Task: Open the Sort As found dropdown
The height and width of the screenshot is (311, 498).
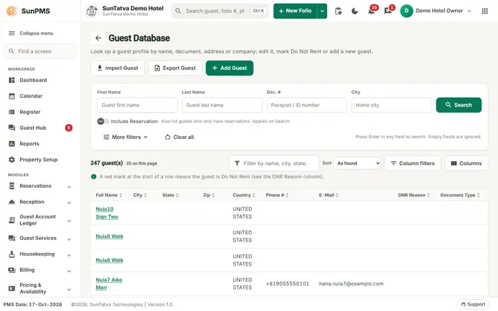Action: click(x=357, y=163)
